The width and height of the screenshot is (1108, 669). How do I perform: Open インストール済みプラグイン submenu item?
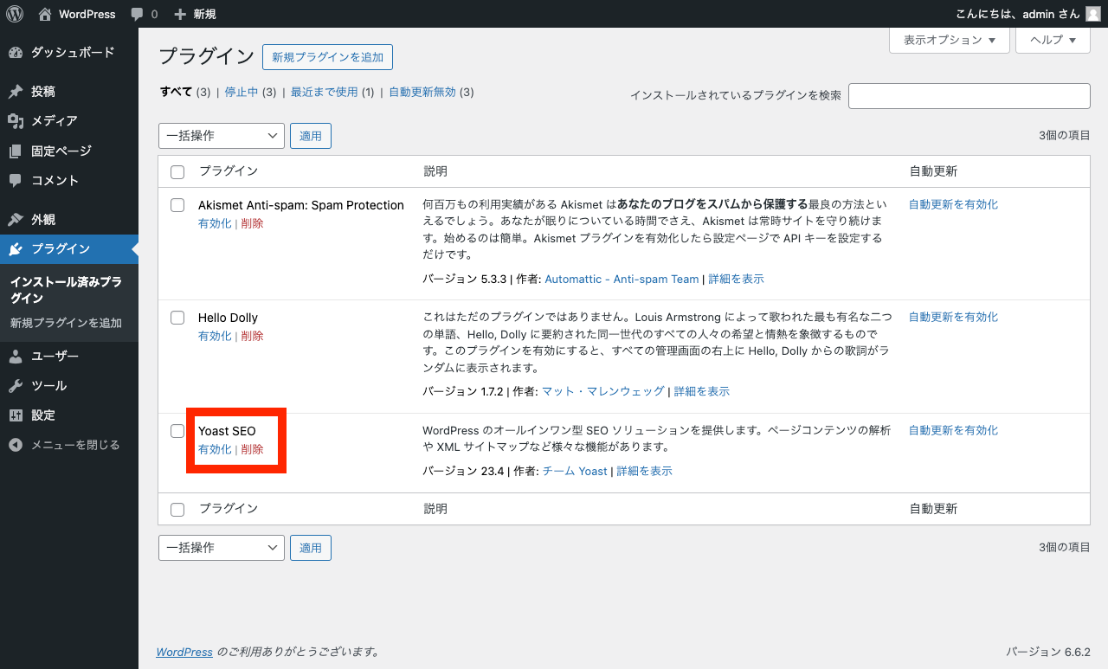[66, 290]
